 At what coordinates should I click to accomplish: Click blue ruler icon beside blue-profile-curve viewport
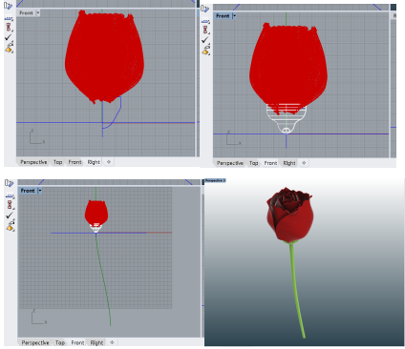click(x=9, y=6)
